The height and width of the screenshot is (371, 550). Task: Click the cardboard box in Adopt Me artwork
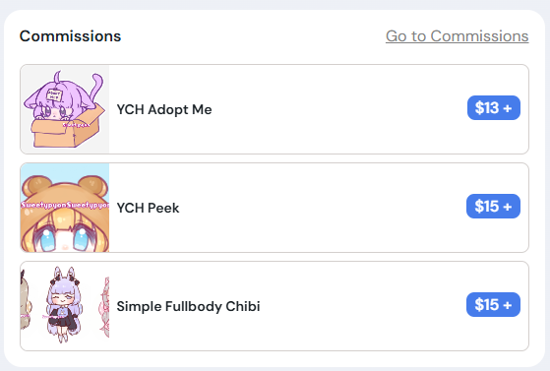(x=67, y=130)
